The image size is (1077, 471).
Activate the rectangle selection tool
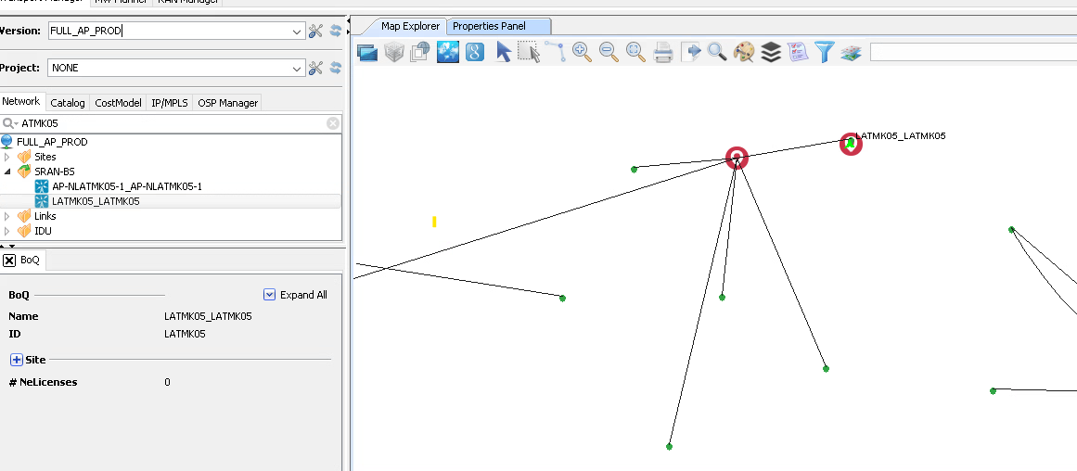coord(529,52)
